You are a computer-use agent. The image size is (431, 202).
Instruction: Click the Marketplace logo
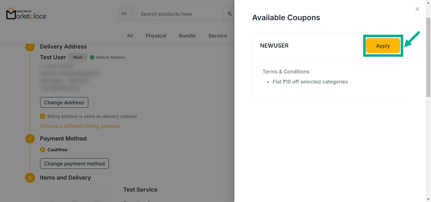(x=26, y=14)
